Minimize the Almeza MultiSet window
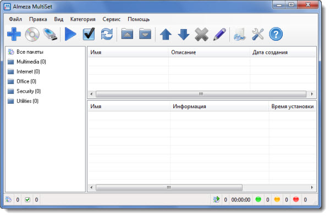The width and height of the screenshot is (330, 217). [x=279, y=5]
